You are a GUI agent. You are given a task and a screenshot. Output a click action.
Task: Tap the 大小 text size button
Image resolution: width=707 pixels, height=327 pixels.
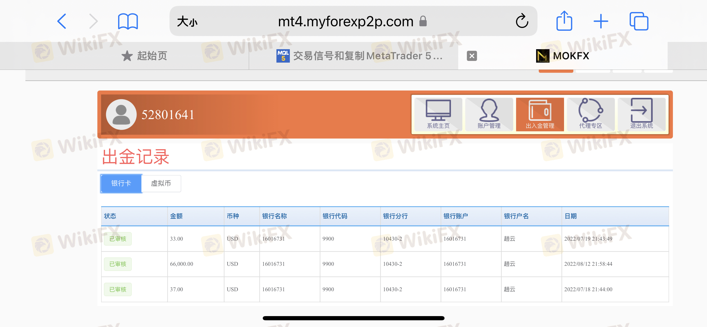point(187,21)
